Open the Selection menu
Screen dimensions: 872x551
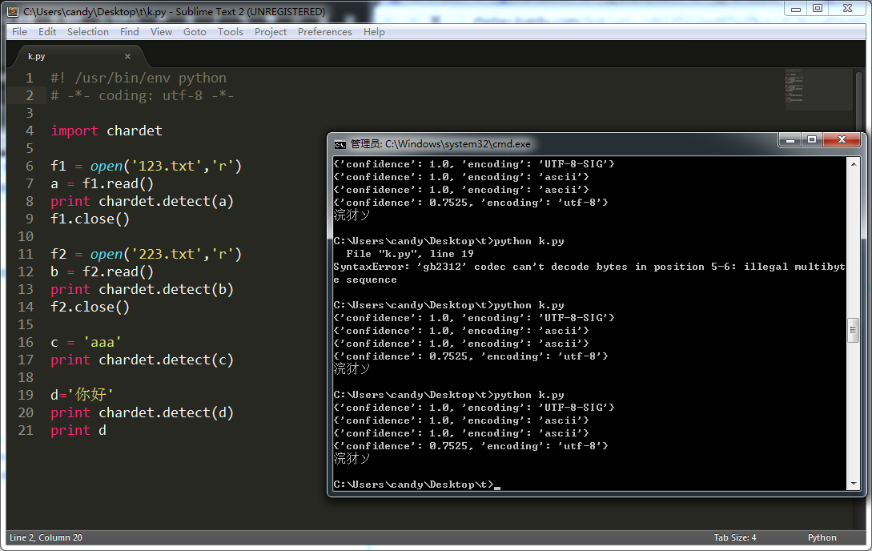pos(87,32)
